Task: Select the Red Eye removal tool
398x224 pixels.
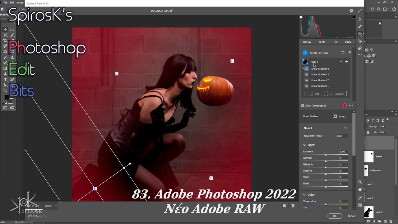Action: coord(360,41)
